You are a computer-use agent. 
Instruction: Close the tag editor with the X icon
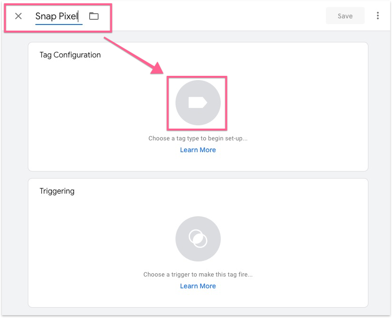point(18,16)
